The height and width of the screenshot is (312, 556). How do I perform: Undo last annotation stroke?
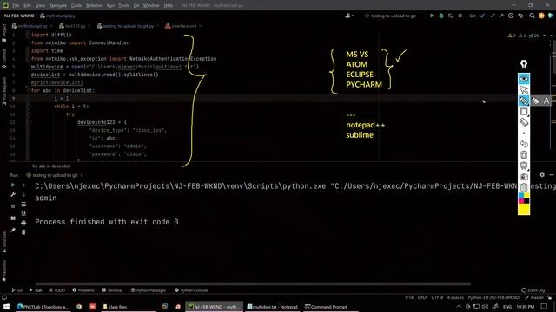[524, 144]
